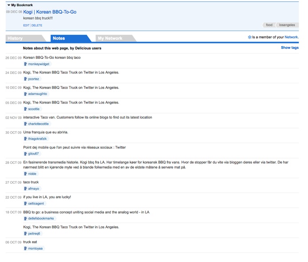Viewport: 308px width, 262px height.
Task: Click the 'korean bbq truck!!!' bookmark description
Action: click(x=38, y=18)
